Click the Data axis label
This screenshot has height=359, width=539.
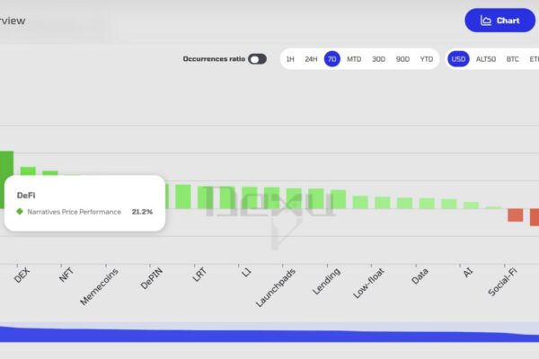coord(420,276)
